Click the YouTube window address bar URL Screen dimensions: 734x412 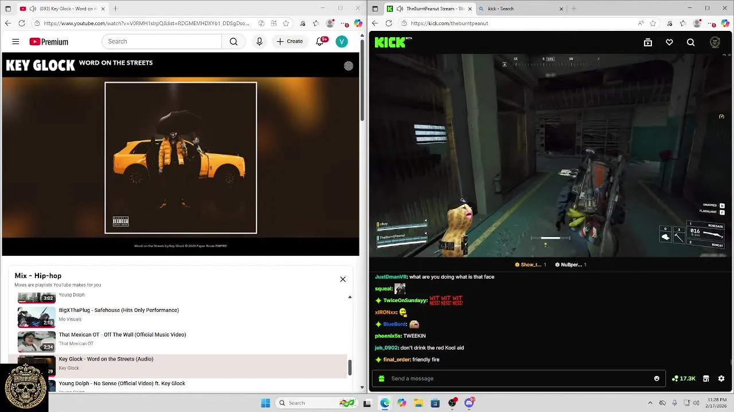[x=146, y=23]
